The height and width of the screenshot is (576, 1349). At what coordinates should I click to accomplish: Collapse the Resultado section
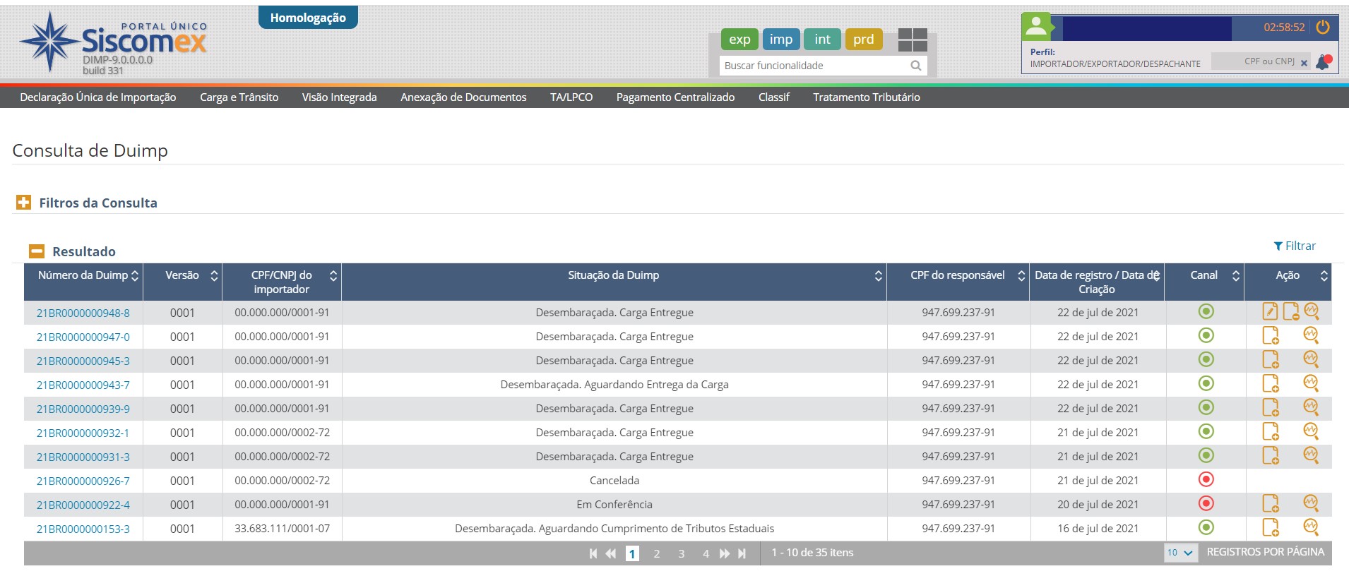click(x=36, y=251)
